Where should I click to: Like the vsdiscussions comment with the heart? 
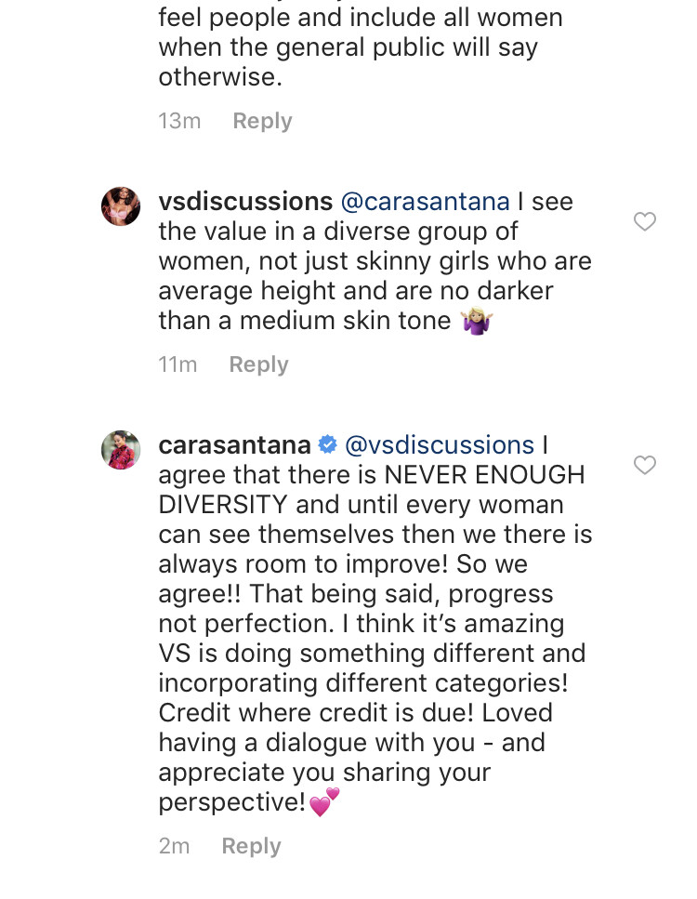tap(644, 221)
